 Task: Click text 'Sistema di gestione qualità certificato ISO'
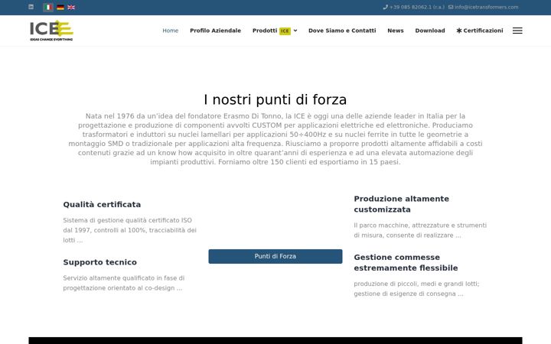[128, 220]
